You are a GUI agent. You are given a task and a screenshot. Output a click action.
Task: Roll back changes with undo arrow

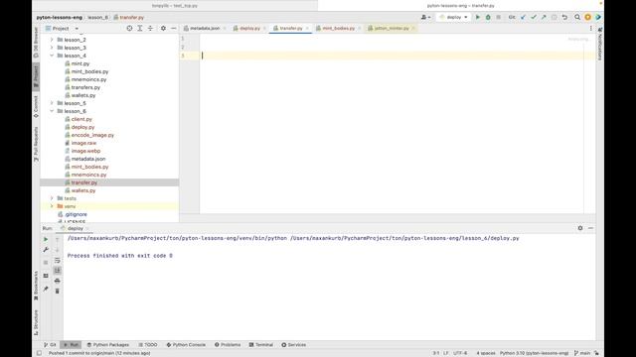tap(564, 18)
